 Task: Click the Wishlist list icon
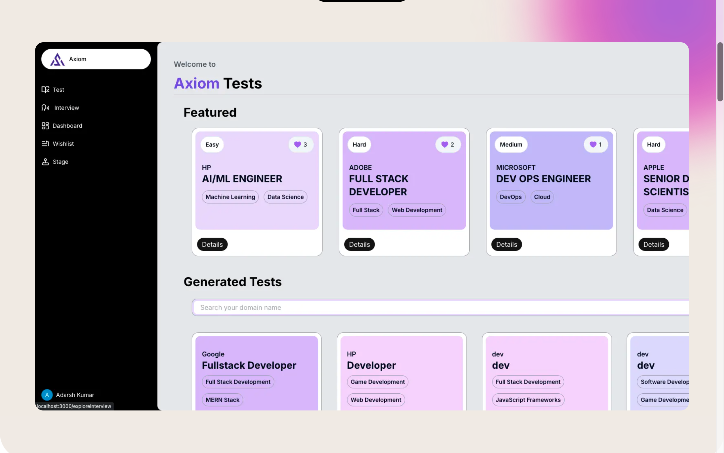pos(45,144)
